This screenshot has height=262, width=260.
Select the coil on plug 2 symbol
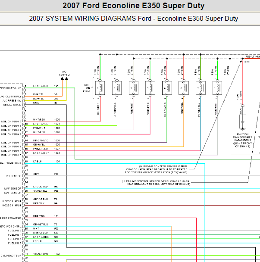click(134, 88)
